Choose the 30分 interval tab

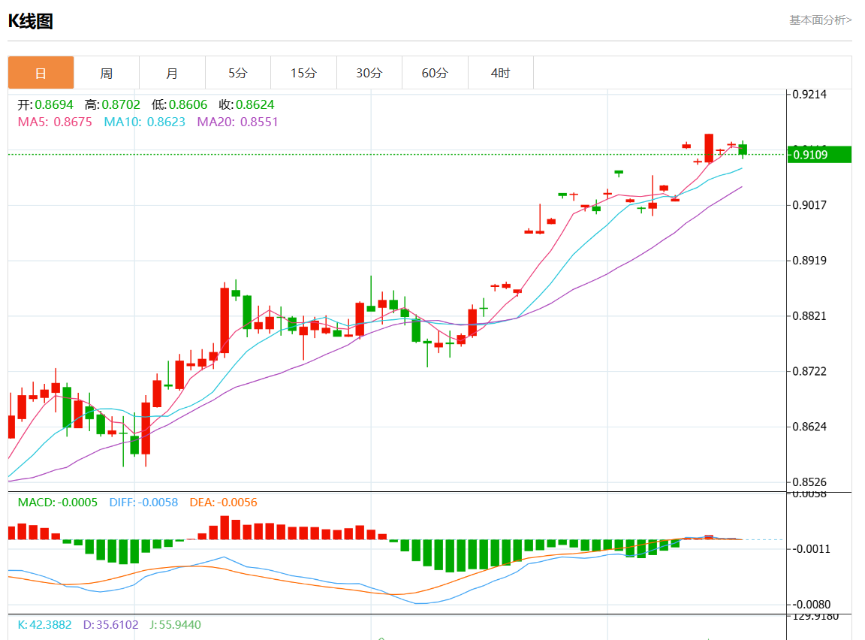point(369,73)
